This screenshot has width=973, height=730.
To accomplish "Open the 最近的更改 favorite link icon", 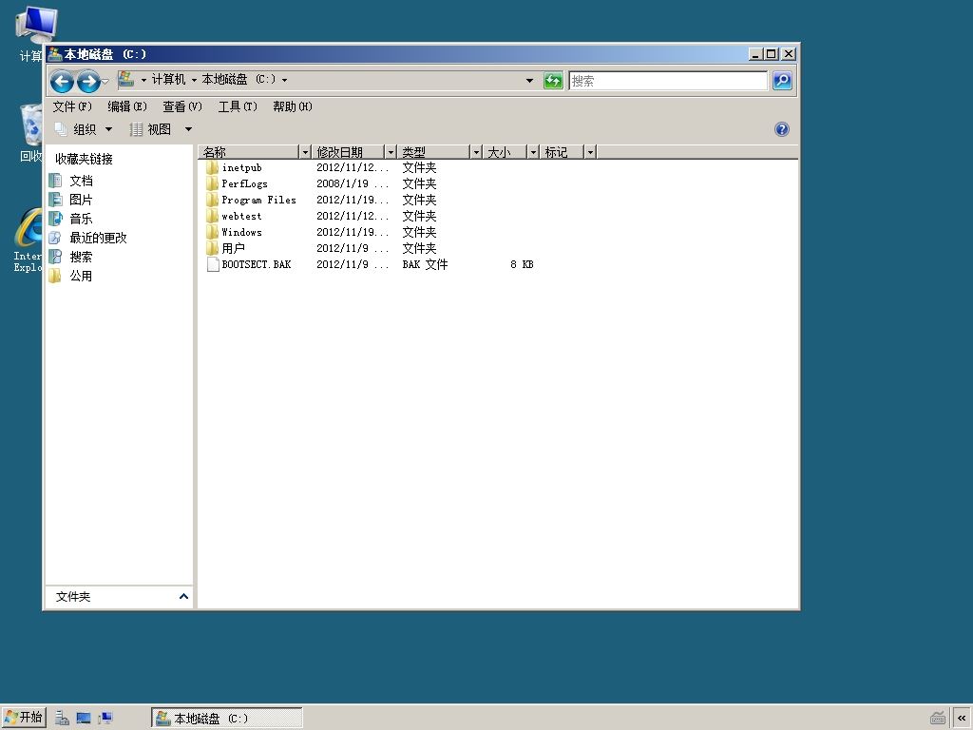I will point(55,238).
